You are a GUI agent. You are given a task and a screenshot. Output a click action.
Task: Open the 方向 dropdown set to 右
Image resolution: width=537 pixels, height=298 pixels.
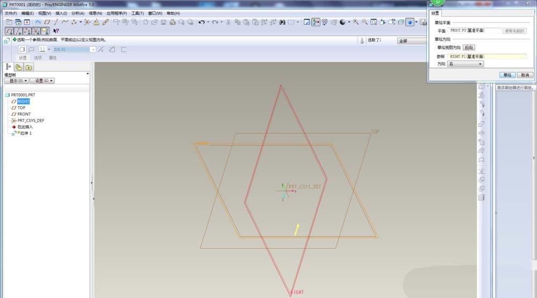465,64
